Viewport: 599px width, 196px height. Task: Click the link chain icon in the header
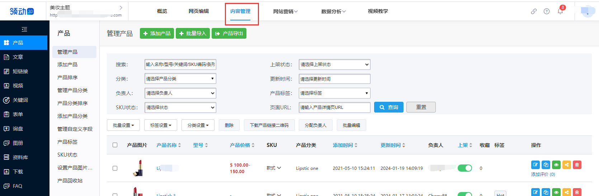[x=534, y=11]
